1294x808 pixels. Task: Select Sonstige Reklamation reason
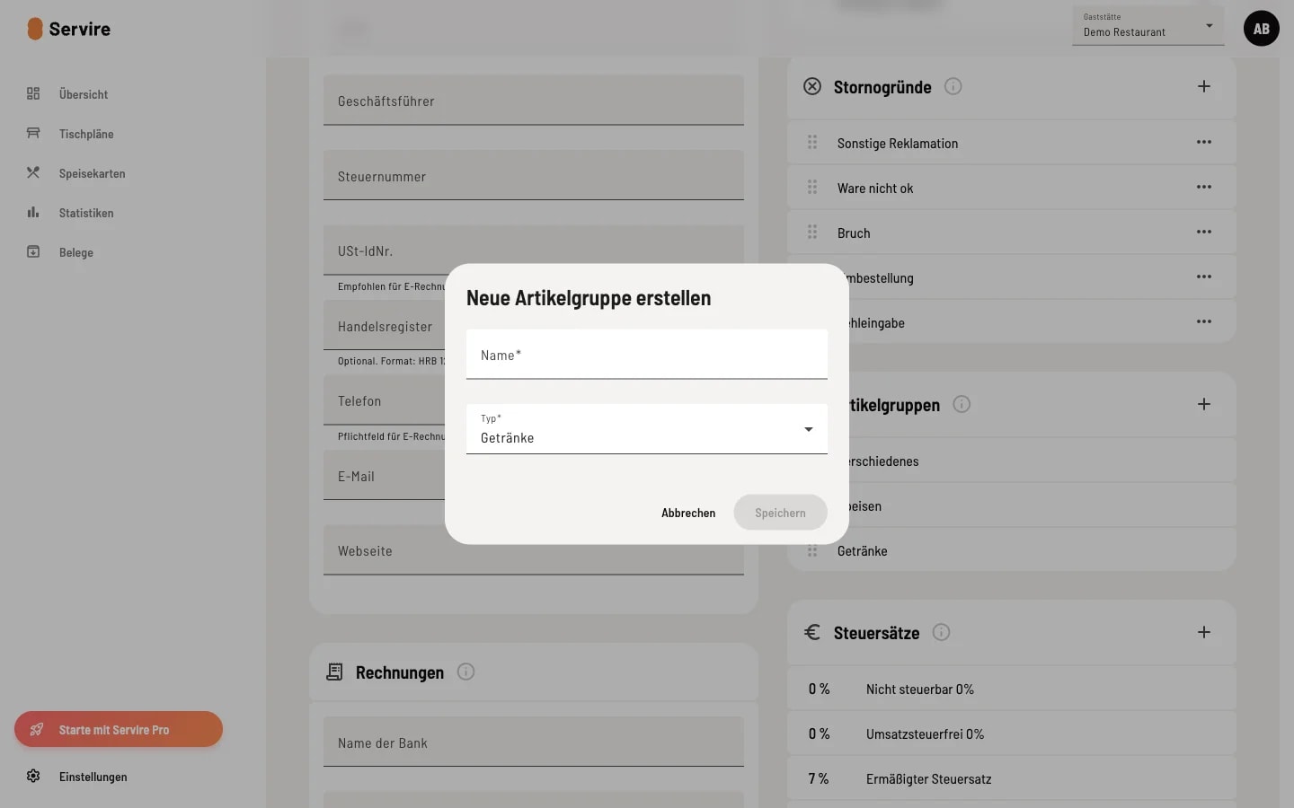[1012, 143]
